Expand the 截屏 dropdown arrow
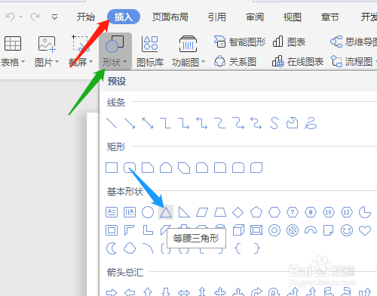This screenshot has height=296, width=377. [91, 61]
